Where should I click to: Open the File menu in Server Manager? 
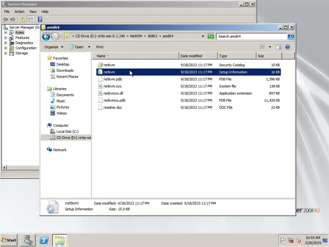7,12
